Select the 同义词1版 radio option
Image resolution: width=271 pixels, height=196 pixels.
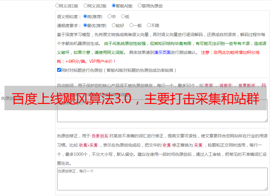pos(57,5)
